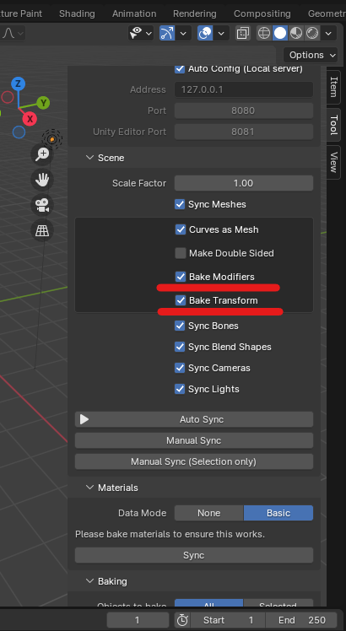Uncheck Bake Modifiers

181,277
